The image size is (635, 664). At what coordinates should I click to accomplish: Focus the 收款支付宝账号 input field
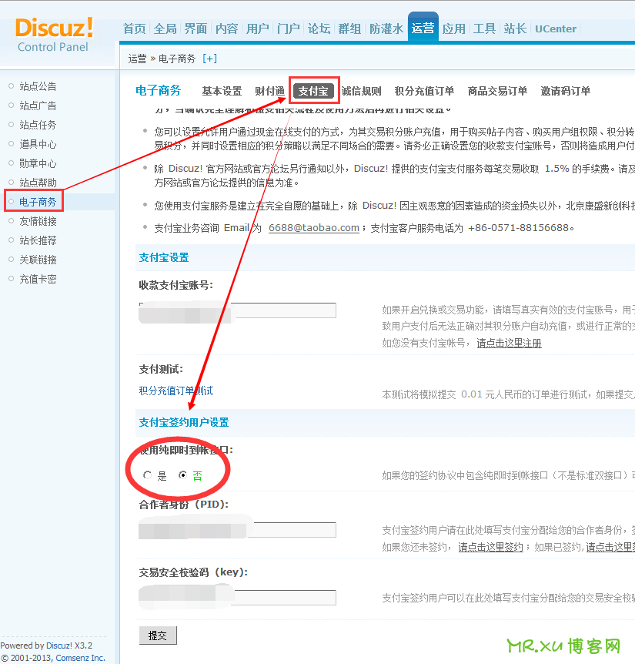pyautogui.click(x=238, y=310)
